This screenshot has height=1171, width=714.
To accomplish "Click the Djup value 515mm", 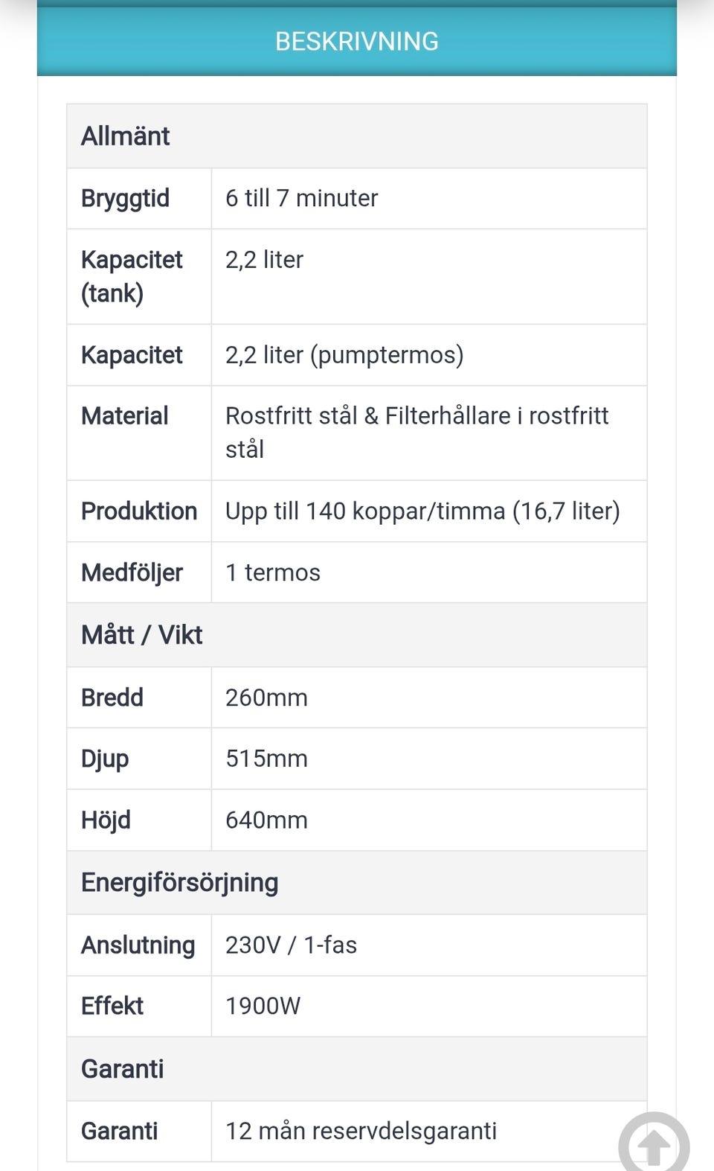I will pyautogui.click(x=266, y=759).
